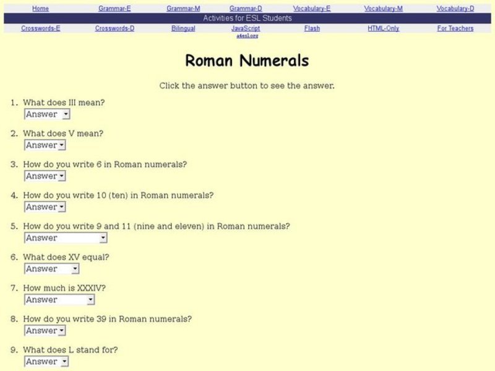Image resolution: width=495 pixels, height=371 pixels.
Task: Go to the Home page
Action: click(40, 8)
